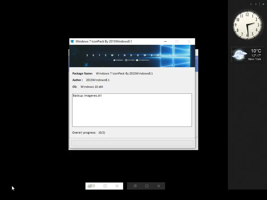The image size is (267, 200).
Task: Click the cloudy moon weather icon
Action: 240,55
